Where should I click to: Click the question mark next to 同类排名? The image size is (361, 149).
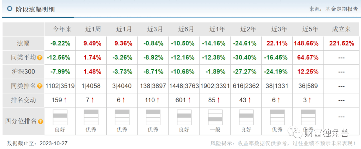(x=40, y=86)
